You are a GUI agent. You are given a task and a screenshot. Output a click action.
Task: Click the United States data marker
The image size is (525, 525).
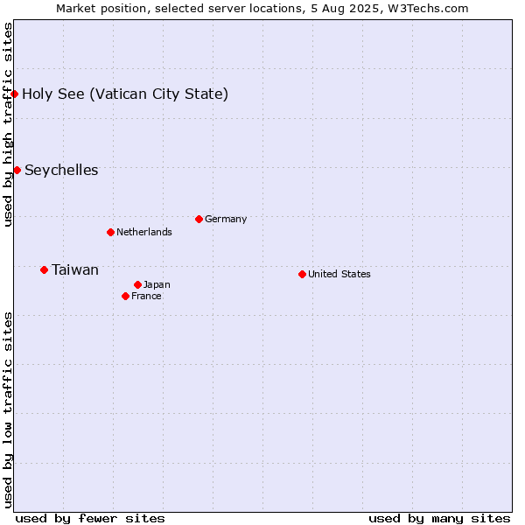(303, 275)
